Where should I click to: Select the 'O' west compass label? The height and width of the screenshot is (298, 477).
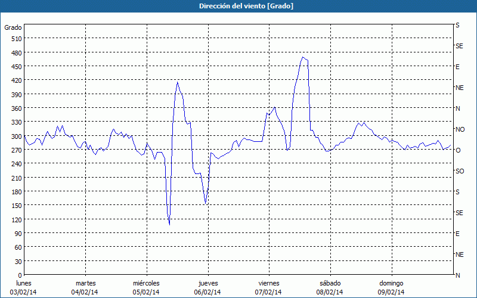pyautogui.click(x=458, y=150)
